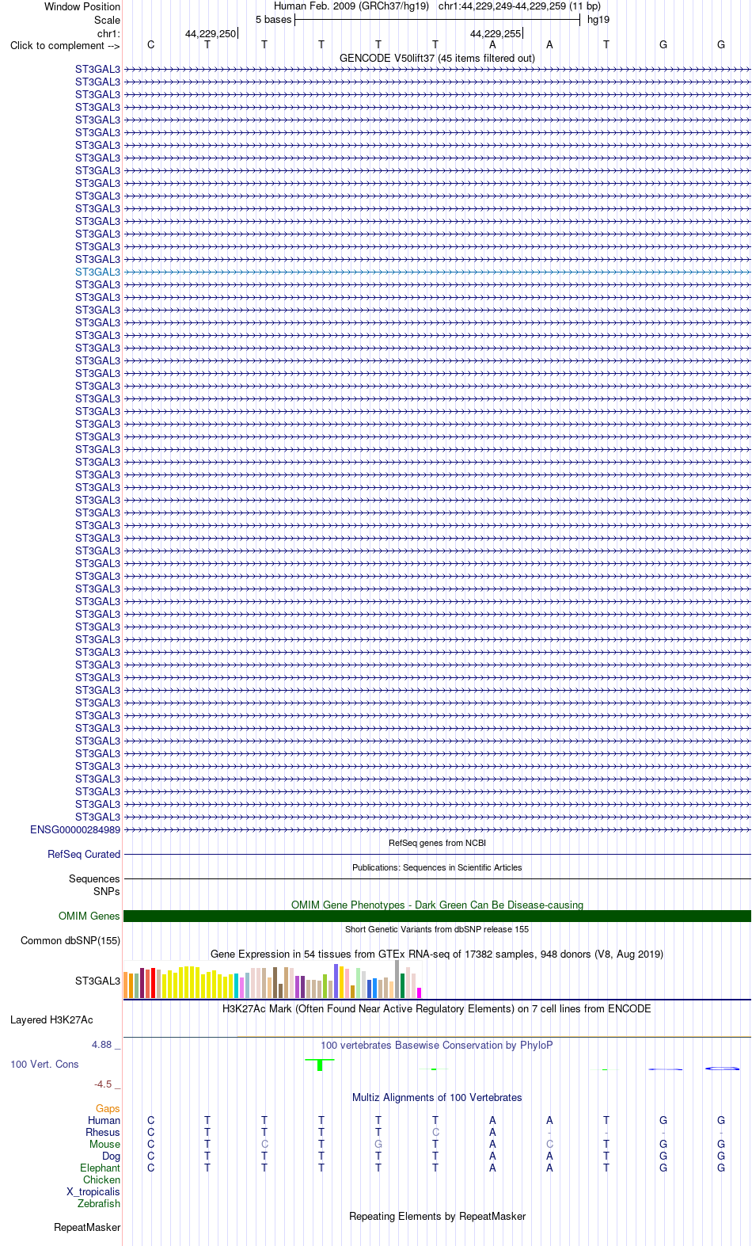Screen dimensions: 752x1246
Task: Click the gray G base in Mouse row
Action: [378, 1144]
